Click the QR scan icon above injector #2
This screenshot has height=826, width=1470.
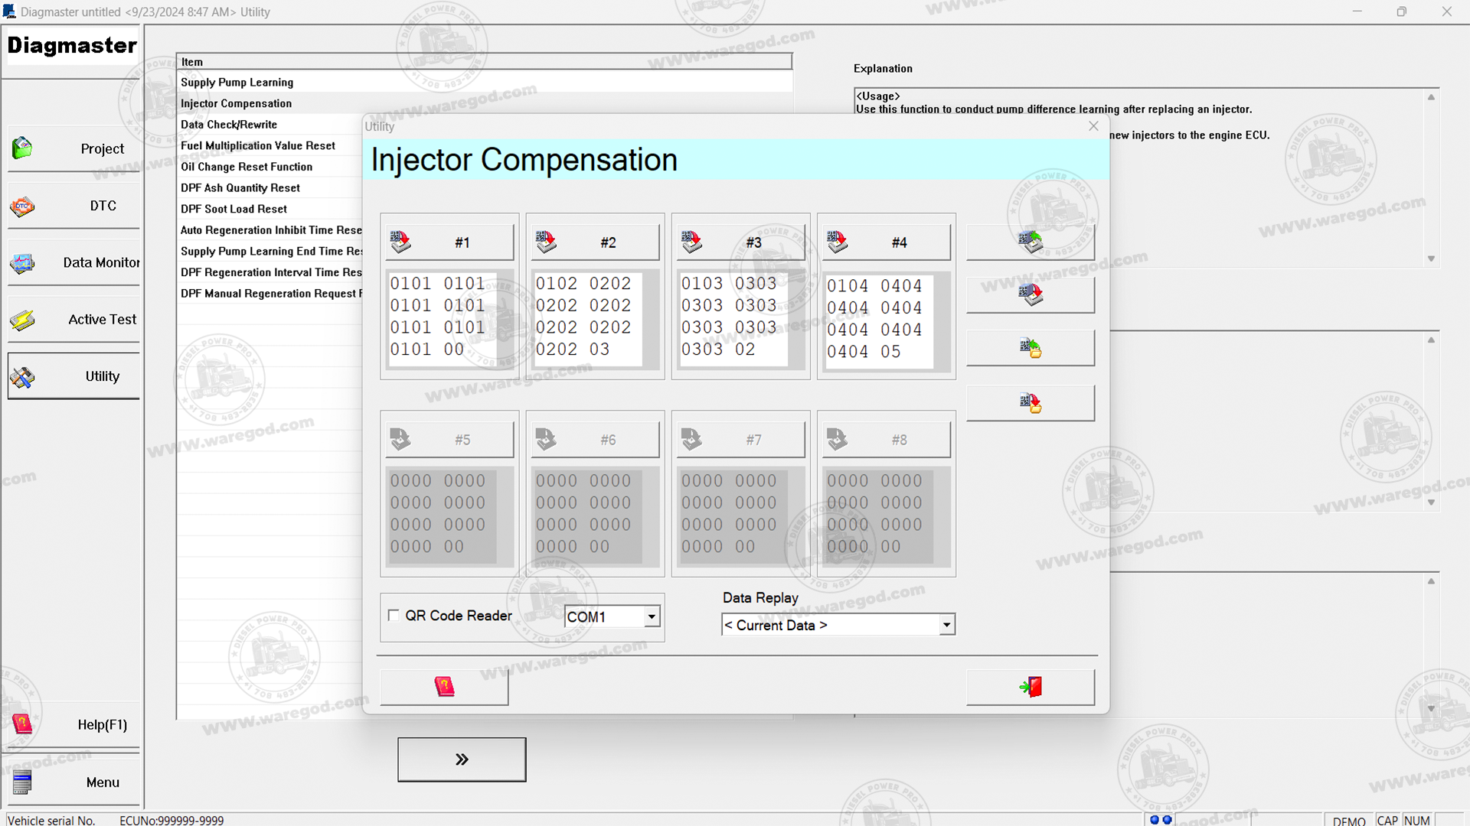click(546, 240)
